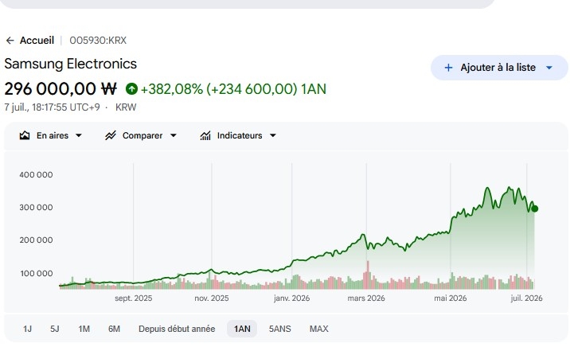Viewport: 570px width, 351px height.
Task: Click the indicators chart icon
Action: coord(205,135)
